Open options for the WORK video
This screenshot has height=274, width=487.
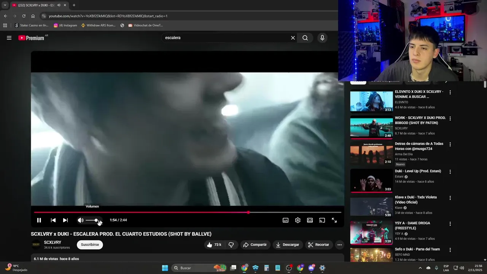pyautogui.click(x=450, y=118)
